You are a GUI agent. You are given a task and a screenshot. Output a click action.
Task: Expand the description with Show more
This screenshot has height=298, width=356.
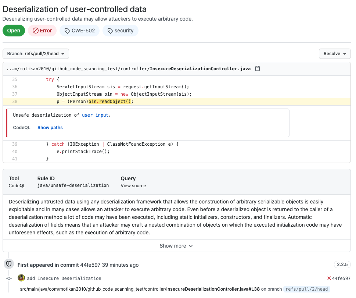click(x=176, y=246)
